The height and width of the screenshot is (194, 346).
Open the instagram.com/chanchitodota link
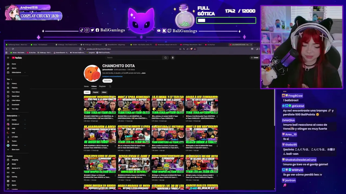pos(112,77)
